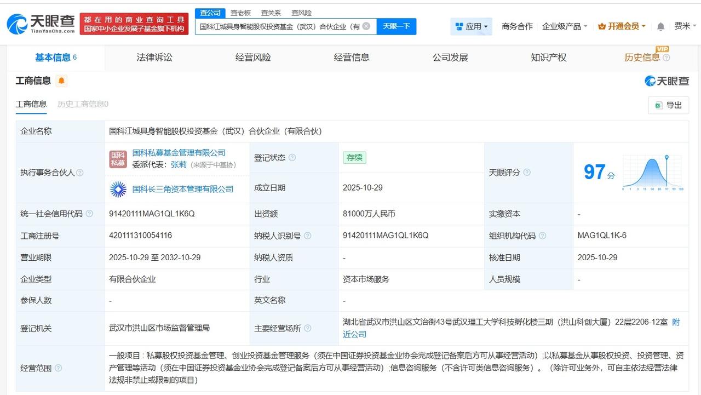Click the 国科私募 company logo avatar

tap(119, 158)
